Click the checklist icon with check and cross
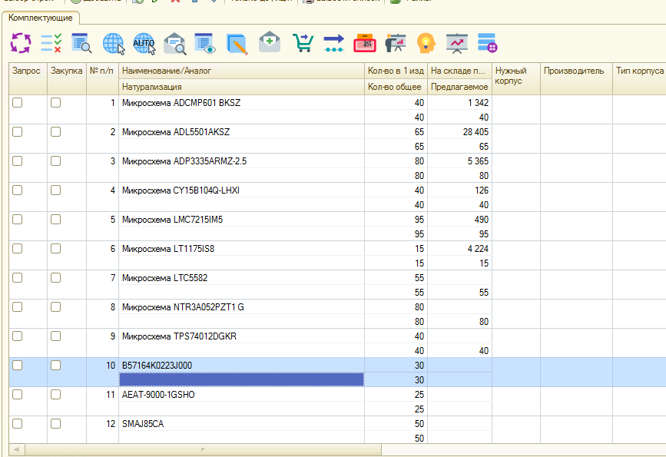666x457 pixels. [51, 43]
